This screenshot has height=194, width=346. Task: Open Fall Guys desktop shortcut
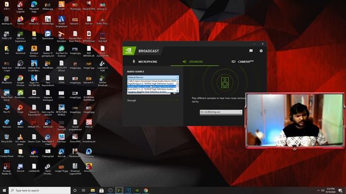[x=61, y=138]
